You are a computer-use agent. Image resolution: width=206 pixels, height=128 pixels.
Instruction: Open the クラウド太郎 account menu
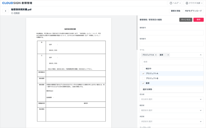click(x=193, y=3)
